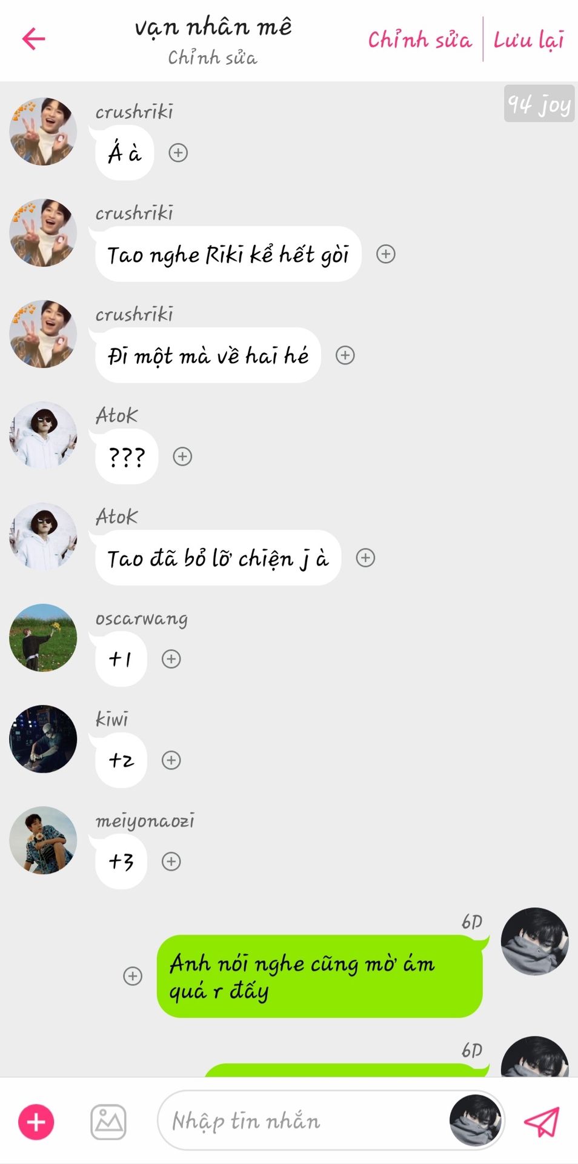Switch sender avatar in message input
Screen dimensions: 578x1164
(x=476, y=1121)
